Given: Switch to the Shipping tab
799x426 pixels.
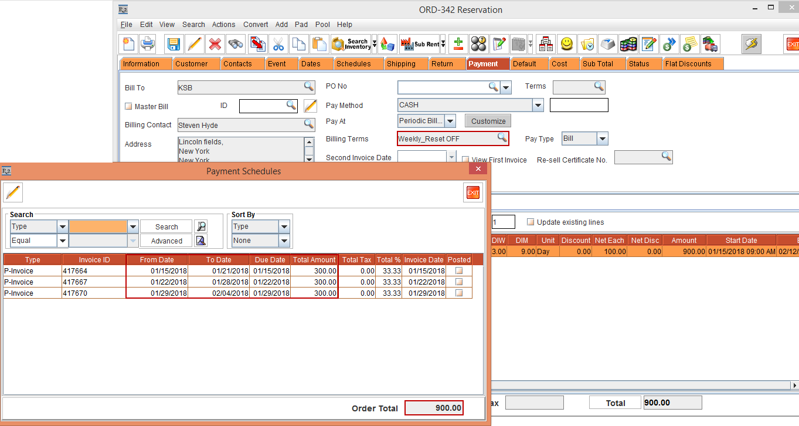Looking at the screenshot, I should click(401, 64).
